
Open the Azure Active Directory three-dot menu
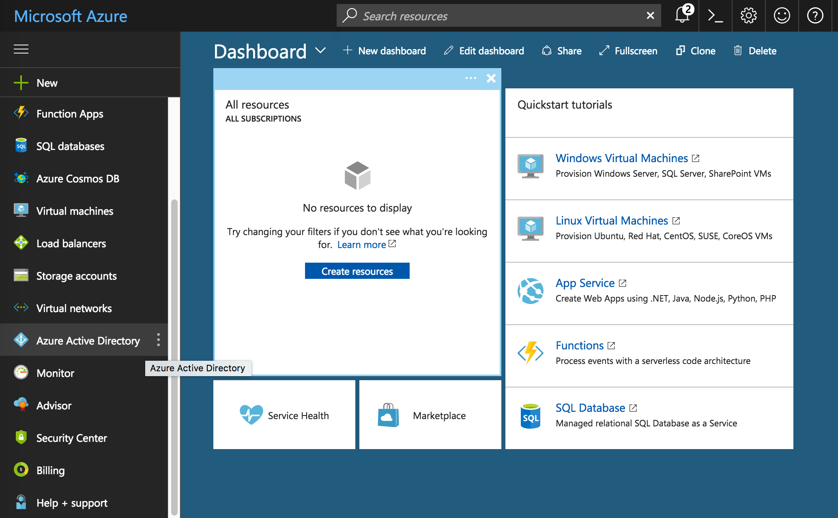coord(159,340)
